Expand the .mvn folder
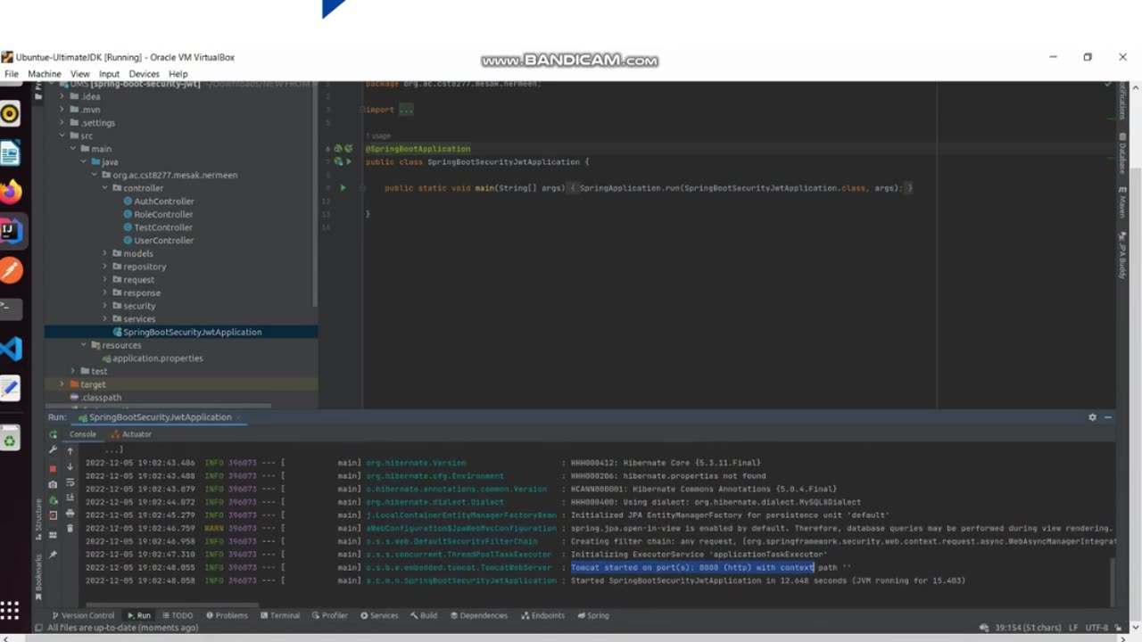 pyautogui.click(x=62, y=110)
